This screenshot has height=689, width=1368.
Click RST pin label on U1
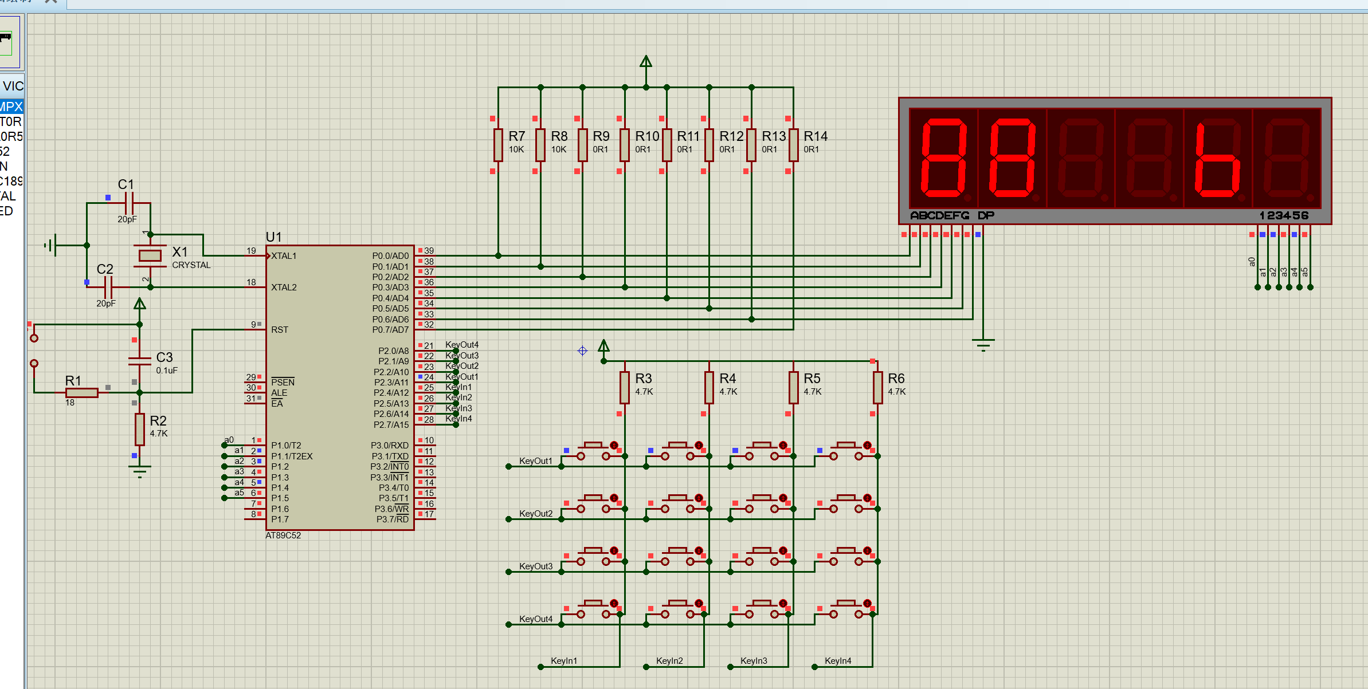point(280,330)
